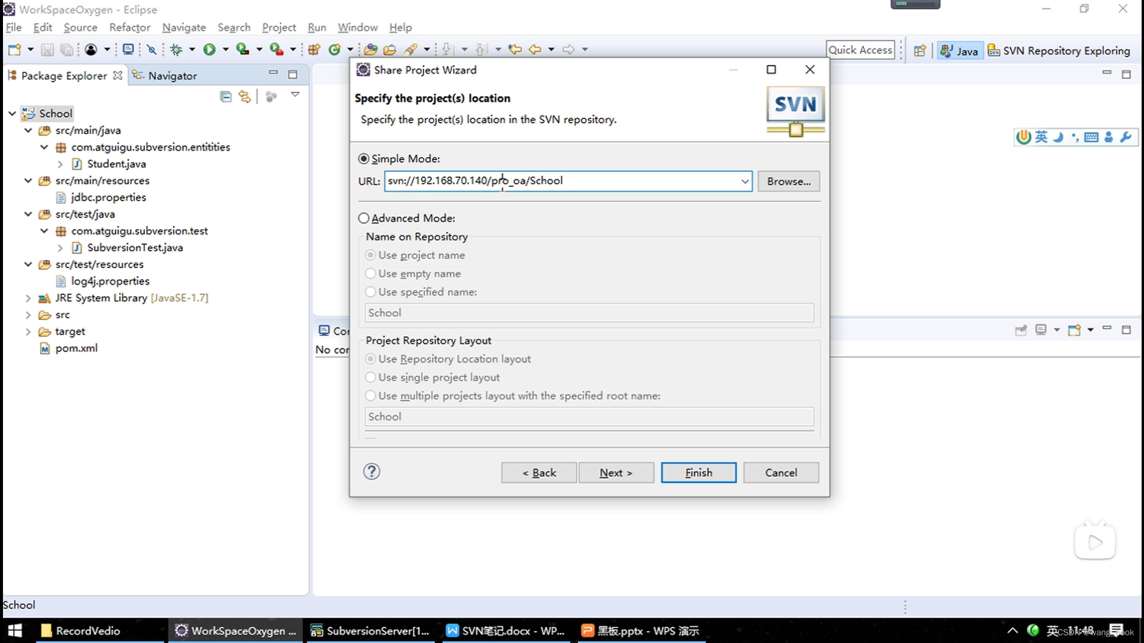Open Package Explorer View Menu triangle
This screenshot has width=1144, height=643.
tap(295, 95)
